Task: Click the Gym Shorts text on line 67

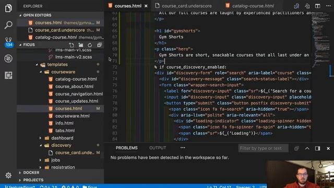Action: pos(171,37)
